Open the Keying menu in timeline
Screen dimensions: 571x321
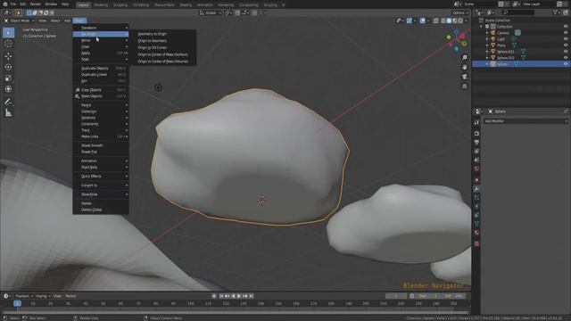pos(43,296)
